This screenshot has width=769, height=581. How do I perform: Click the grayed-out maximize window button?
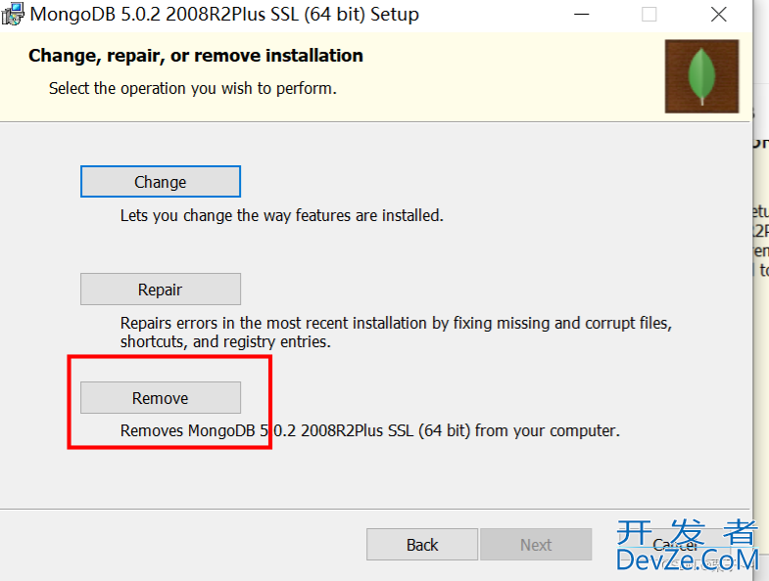649,15
